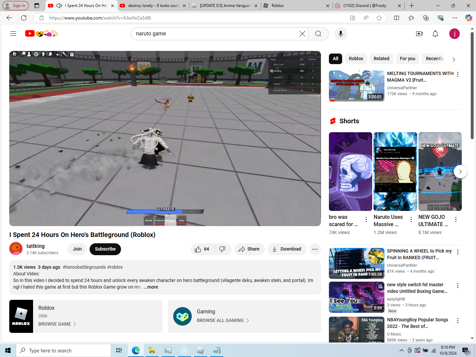Share the video
This screenshot has width=476, height=357.
(x=249, y=249)
